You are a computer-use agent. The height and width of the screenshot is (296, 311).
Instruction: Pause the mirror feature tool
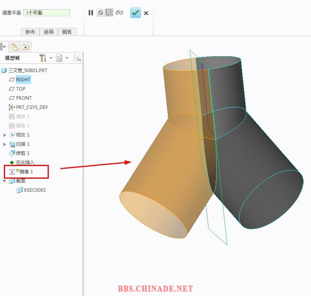[x=91, y=13]
